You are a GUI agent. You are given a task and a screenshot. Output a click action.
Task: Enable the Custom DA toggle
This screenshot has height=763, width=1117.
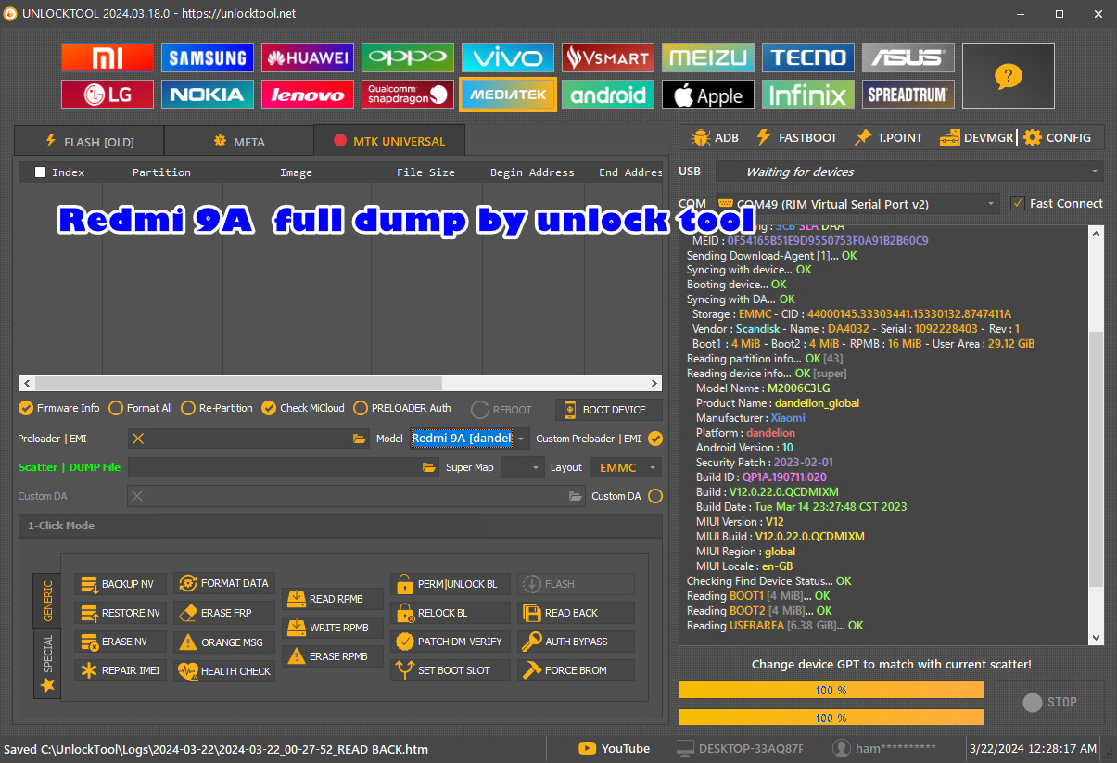(655, 496)
